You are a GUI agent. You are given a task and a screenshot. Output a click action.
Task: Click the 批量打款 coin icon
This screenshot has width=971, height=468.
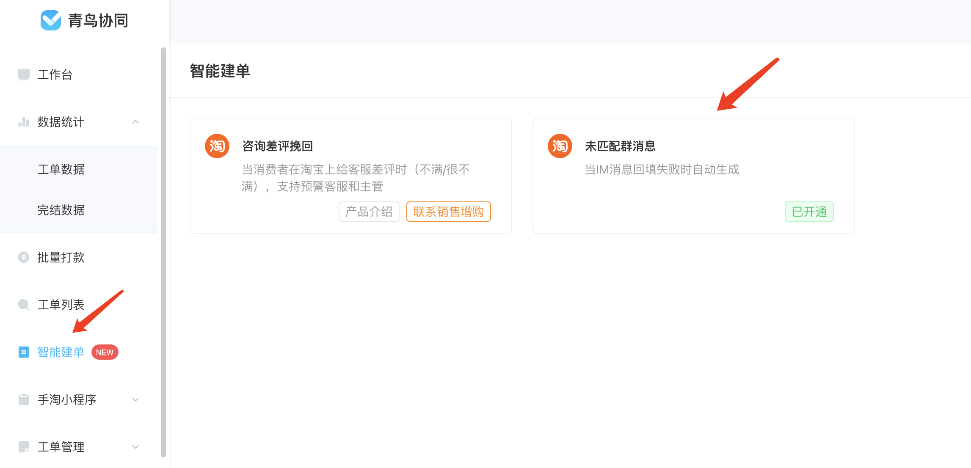click(24, 257)
